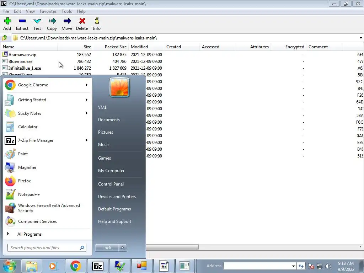This screenshot has height=273, width=364.
Task: Open Documents from Start menu
Action: [x=109, y=120]
